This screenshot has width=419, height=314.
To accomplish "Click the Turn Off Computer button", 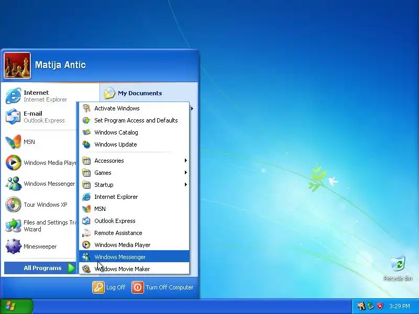I will pos(162,287).
